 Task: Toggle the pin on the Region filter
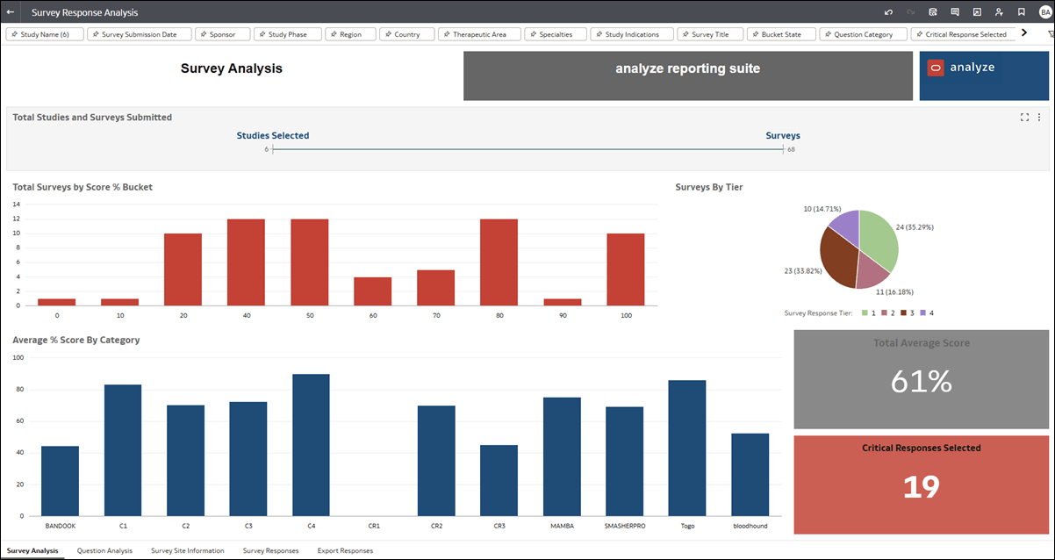click(x=334, y=33)
